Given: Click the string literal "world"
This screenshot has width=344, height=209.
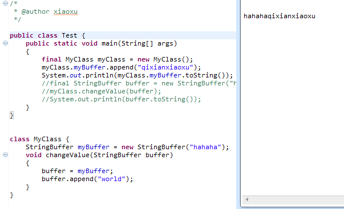Looking at the screenshot, I should (111, 179).
